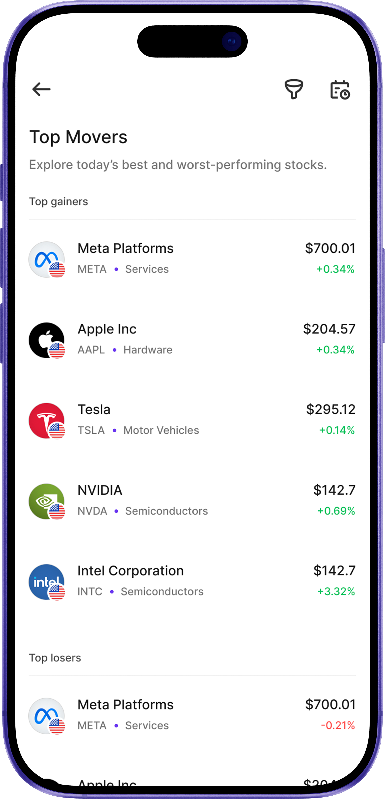The height and width of the screenshot is (799, 385).
Task: Tap the Meta logo in Top losers
Action: (x=46, y=716)
